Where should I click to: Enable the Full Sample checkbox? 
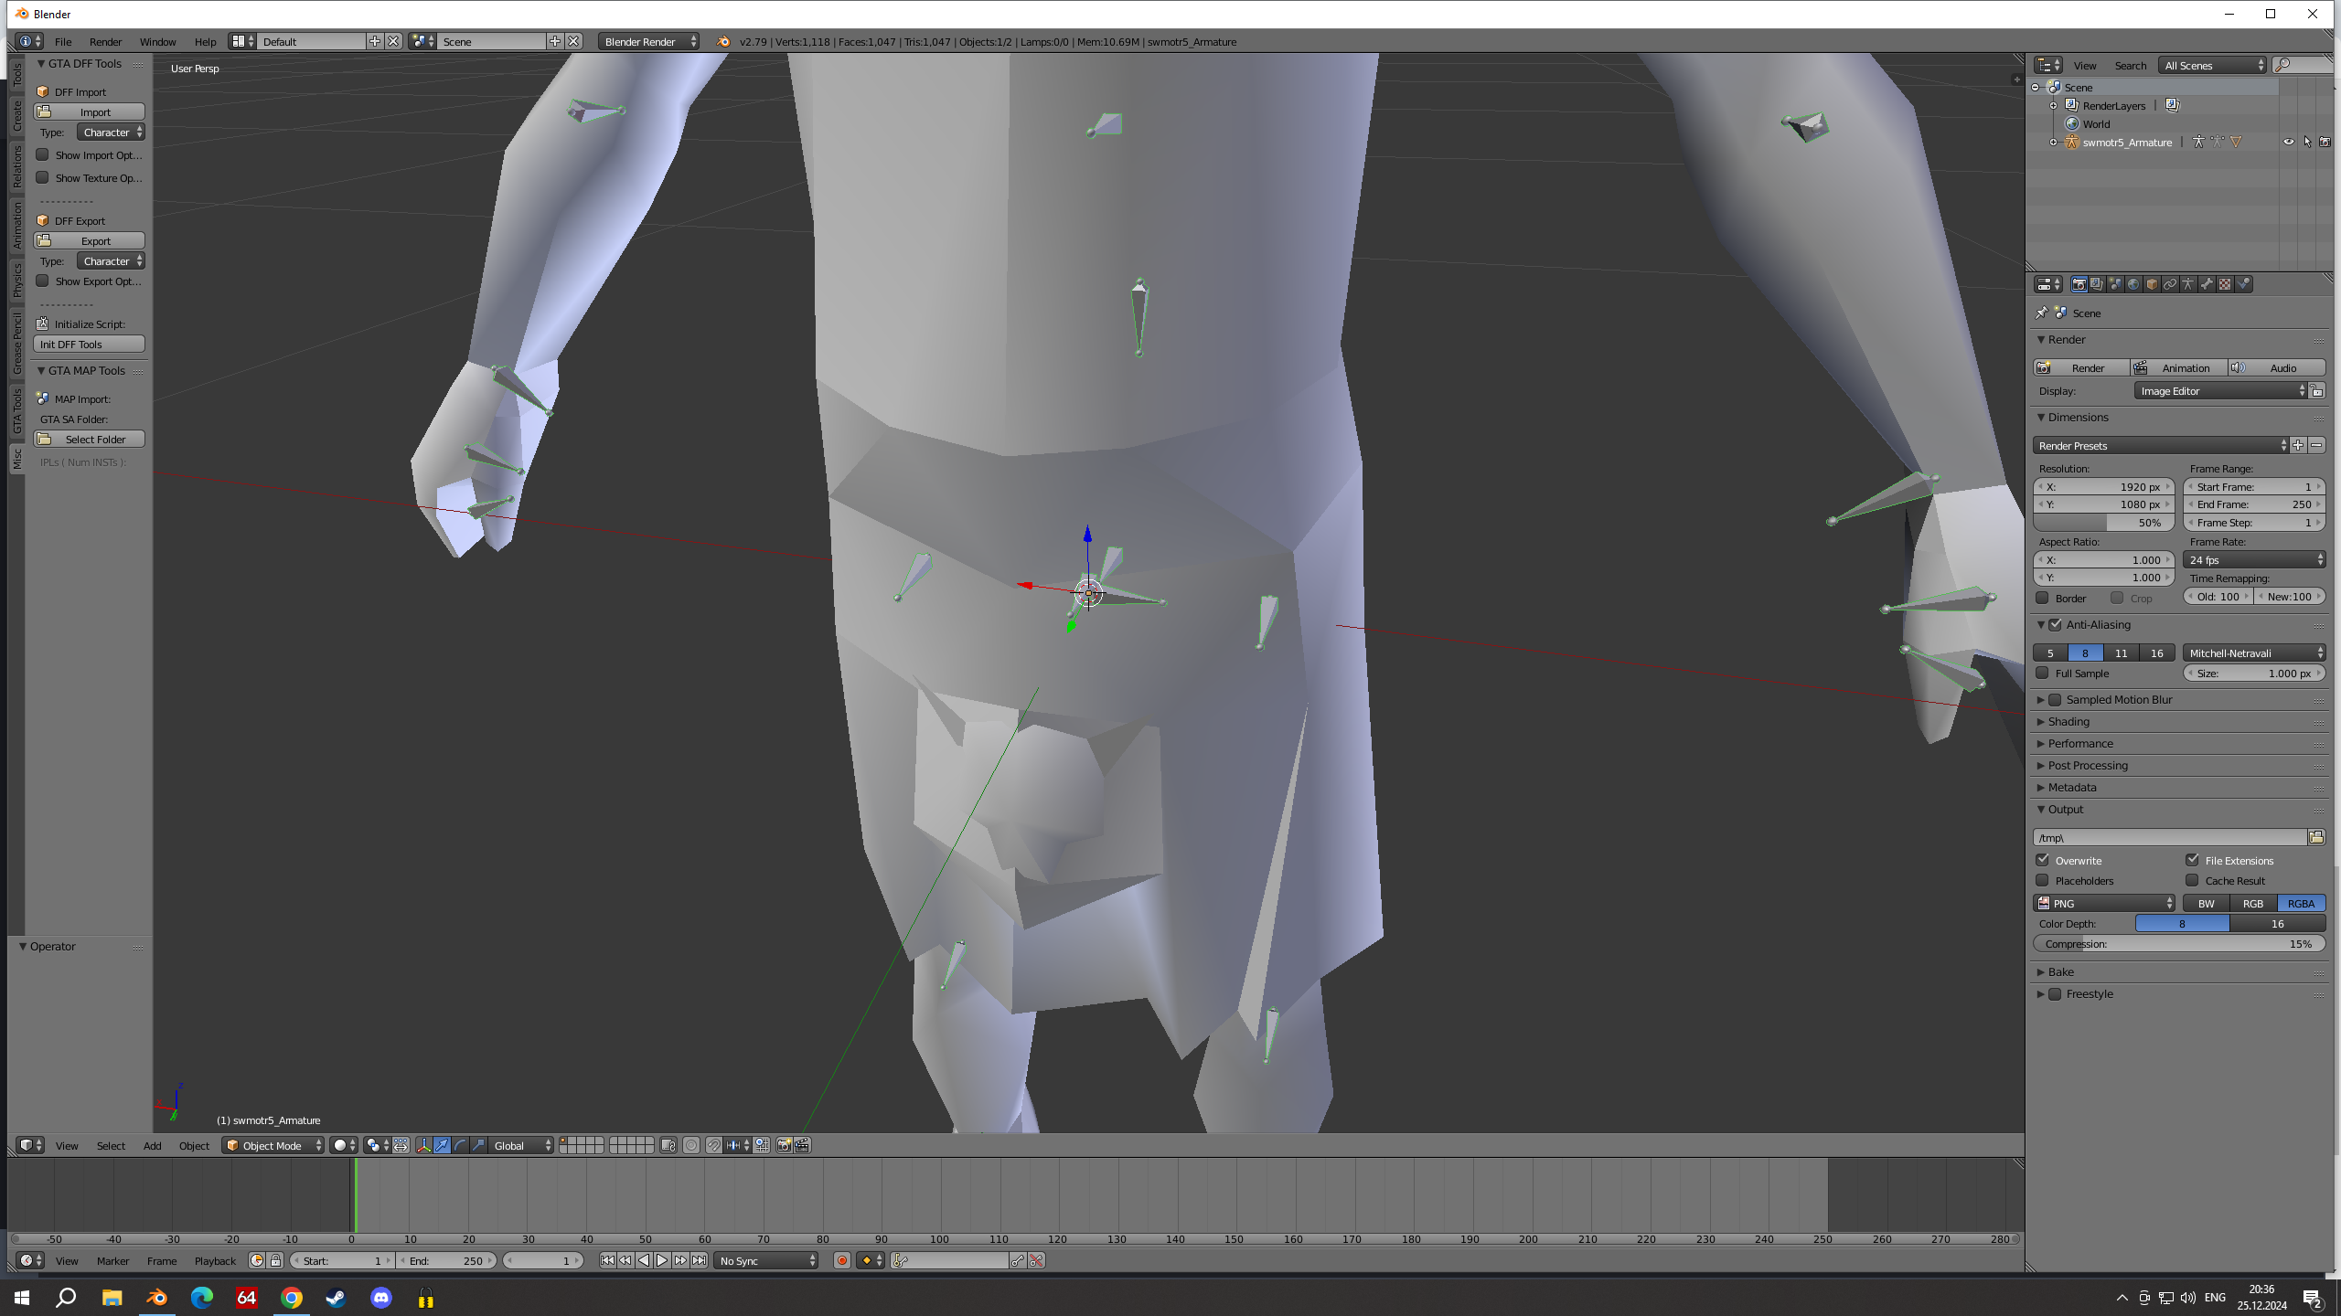(x=2043, y=673)
